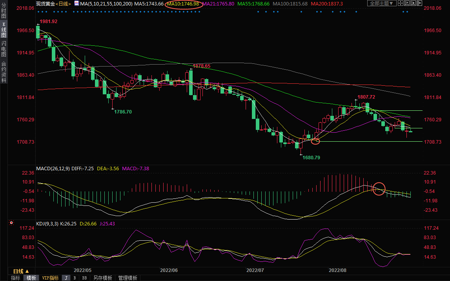This screenshot has width=450, height=281.
Task: Click the MA indicator chart icon
Action: coord(77,4)
